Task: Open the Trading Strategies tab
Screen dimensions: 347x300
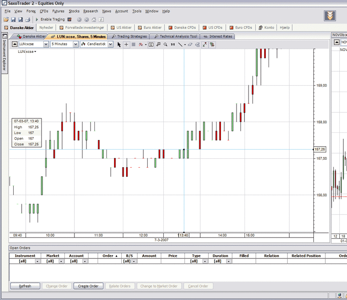Action: pos(129,36)
